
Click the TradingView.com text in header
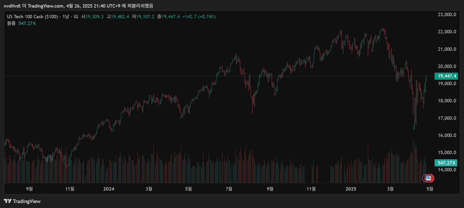[x=46, y=6]
